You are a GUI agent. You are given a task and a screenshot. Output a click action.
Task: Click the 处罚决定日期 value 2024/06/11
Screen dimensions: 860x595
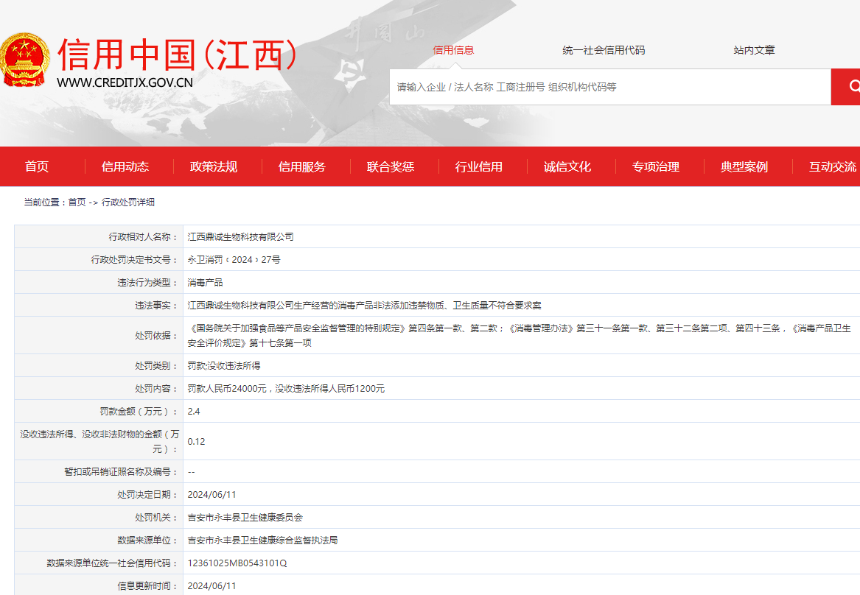[211, 495]
